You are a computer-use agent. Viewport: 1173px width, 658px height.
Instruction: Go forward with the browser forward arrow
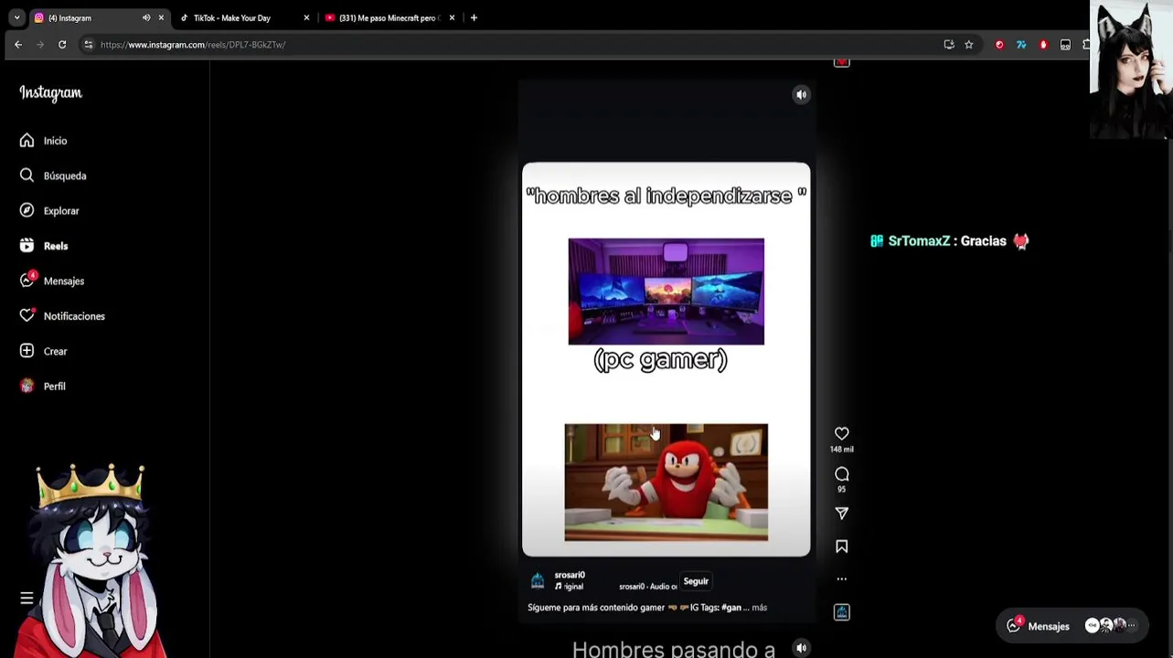point(40,45)
